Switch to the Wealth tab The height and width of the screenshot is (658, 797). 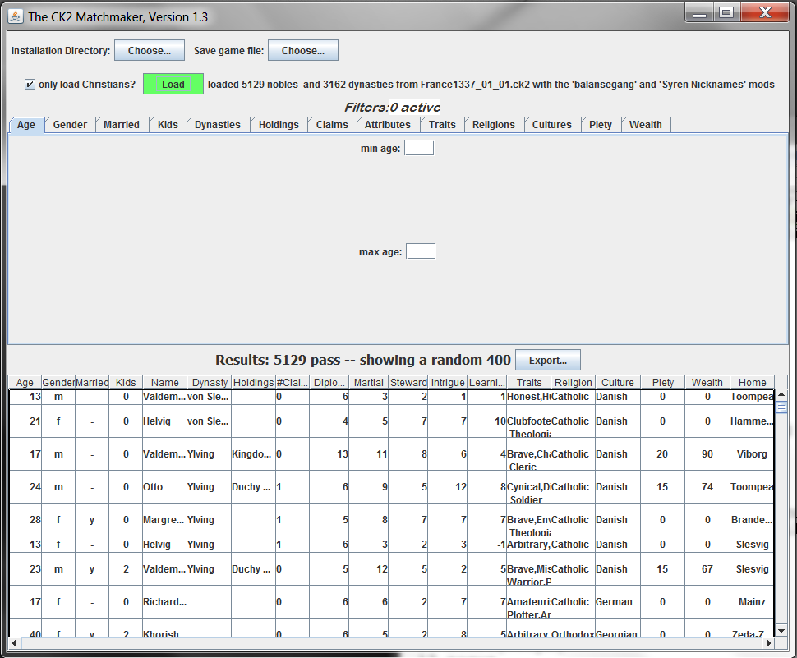tap(646, 125)
